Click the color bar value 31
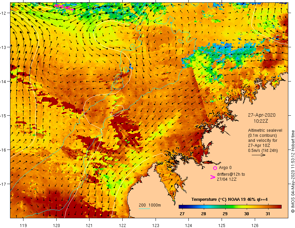The width and height of the screenshot is (295, 228). point(268,214)
